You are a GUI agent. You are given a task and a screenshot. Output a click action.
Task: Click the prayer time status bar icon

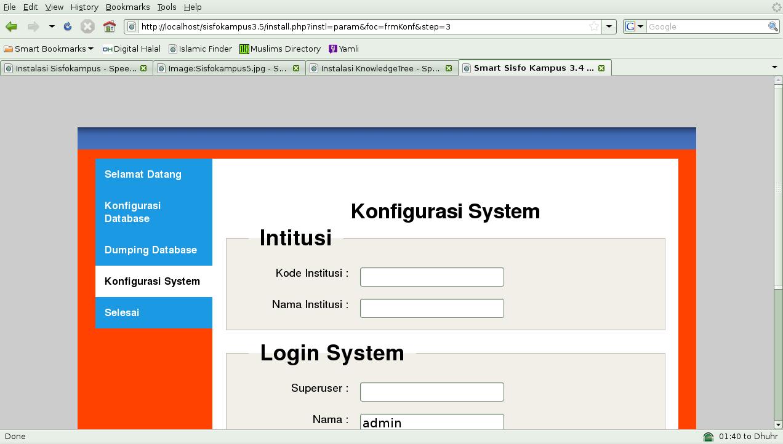click(709, 437)
